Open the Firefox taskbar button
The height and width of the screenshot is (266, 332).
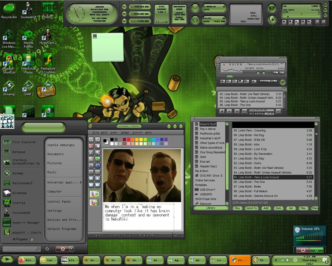[x=27, y=260]
